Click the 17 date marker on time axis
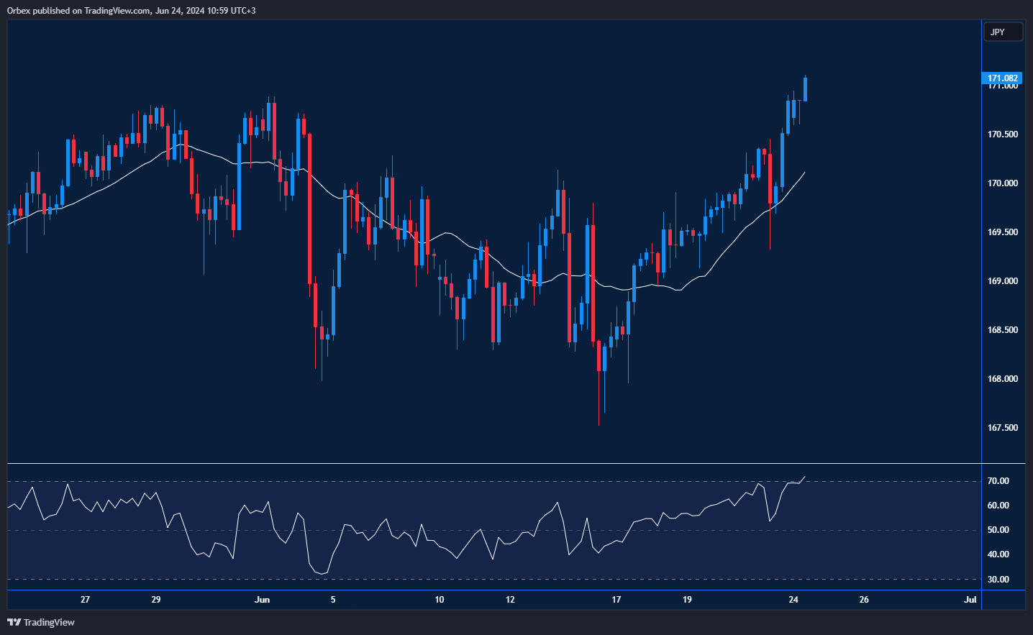Image resolution: width=1033 pixels, height=635 pixels. (x=616, y=600)
